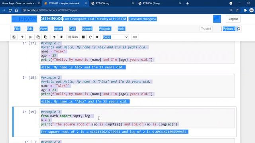This screenshot has height=143, width=255.
Task: Click inside code cell In [18]
Action: (137, 86)
